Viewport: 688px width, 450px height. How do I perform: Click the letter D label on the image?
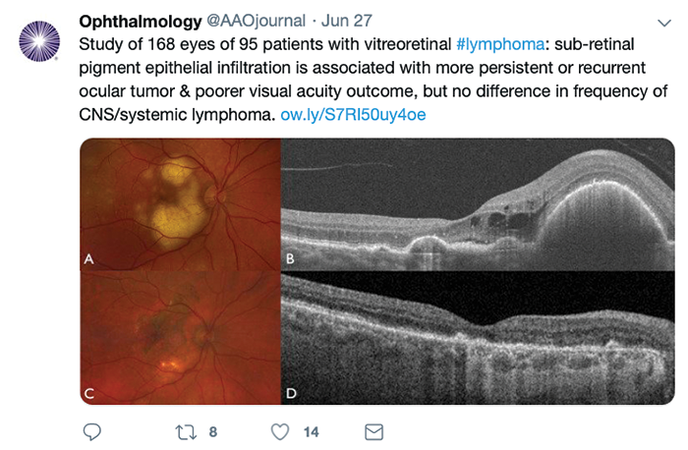pyautogui.click(x=292, y=393)
